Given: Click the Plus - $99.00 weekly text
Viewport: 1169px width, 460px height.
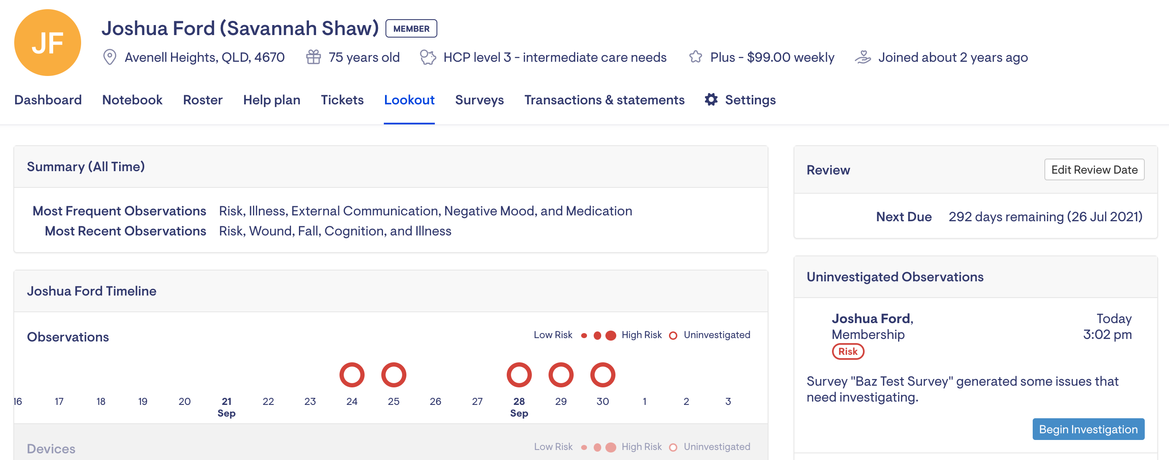Looking at the screenshot, I should pyautogui.click(x=772, y=58).
